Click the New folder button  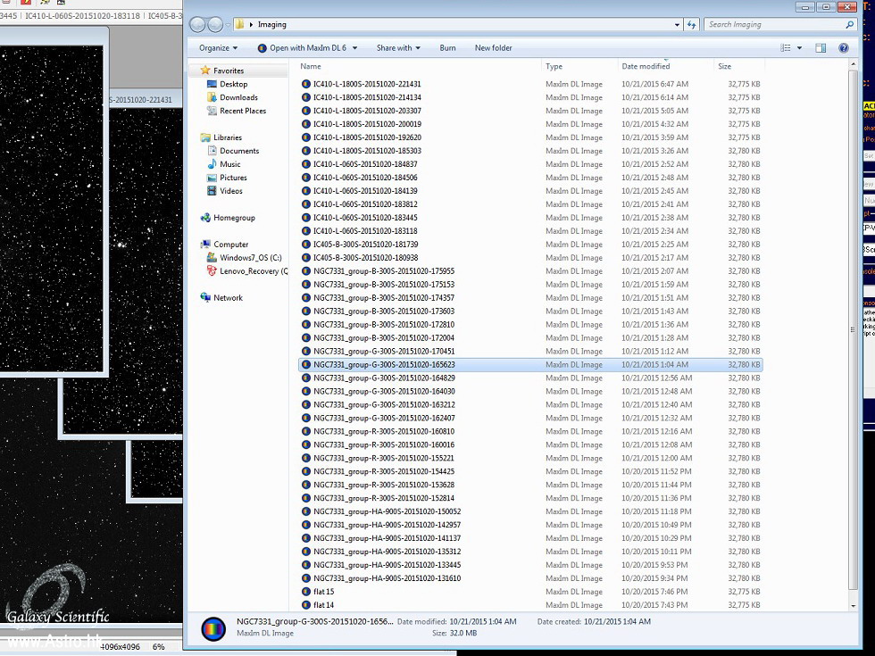click(493, 48)
